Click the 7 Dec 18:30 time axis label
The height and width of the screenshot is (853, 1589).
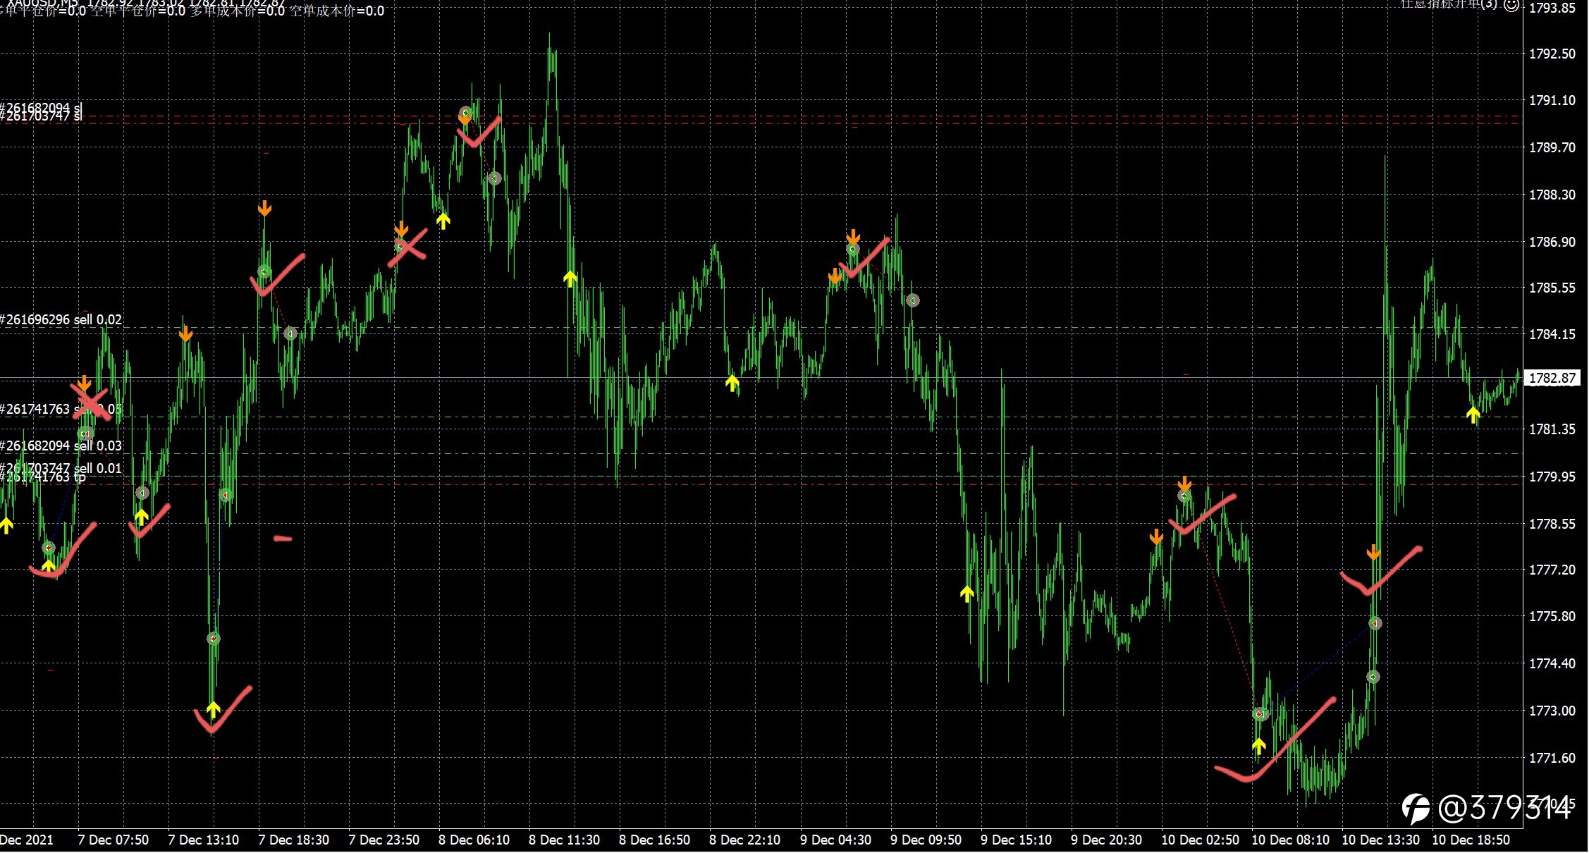[x=294, y=840]
